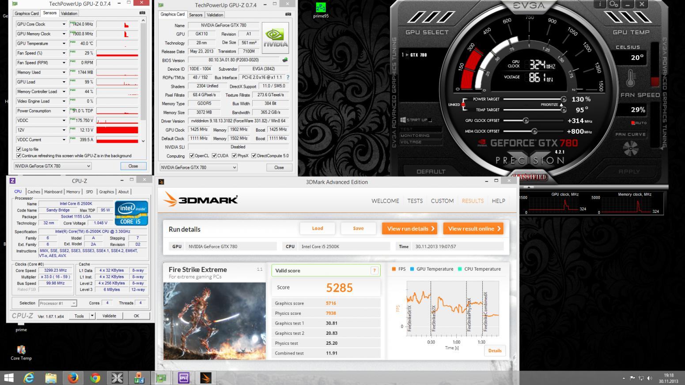Click the fan icon under Fan Curve

631,148
